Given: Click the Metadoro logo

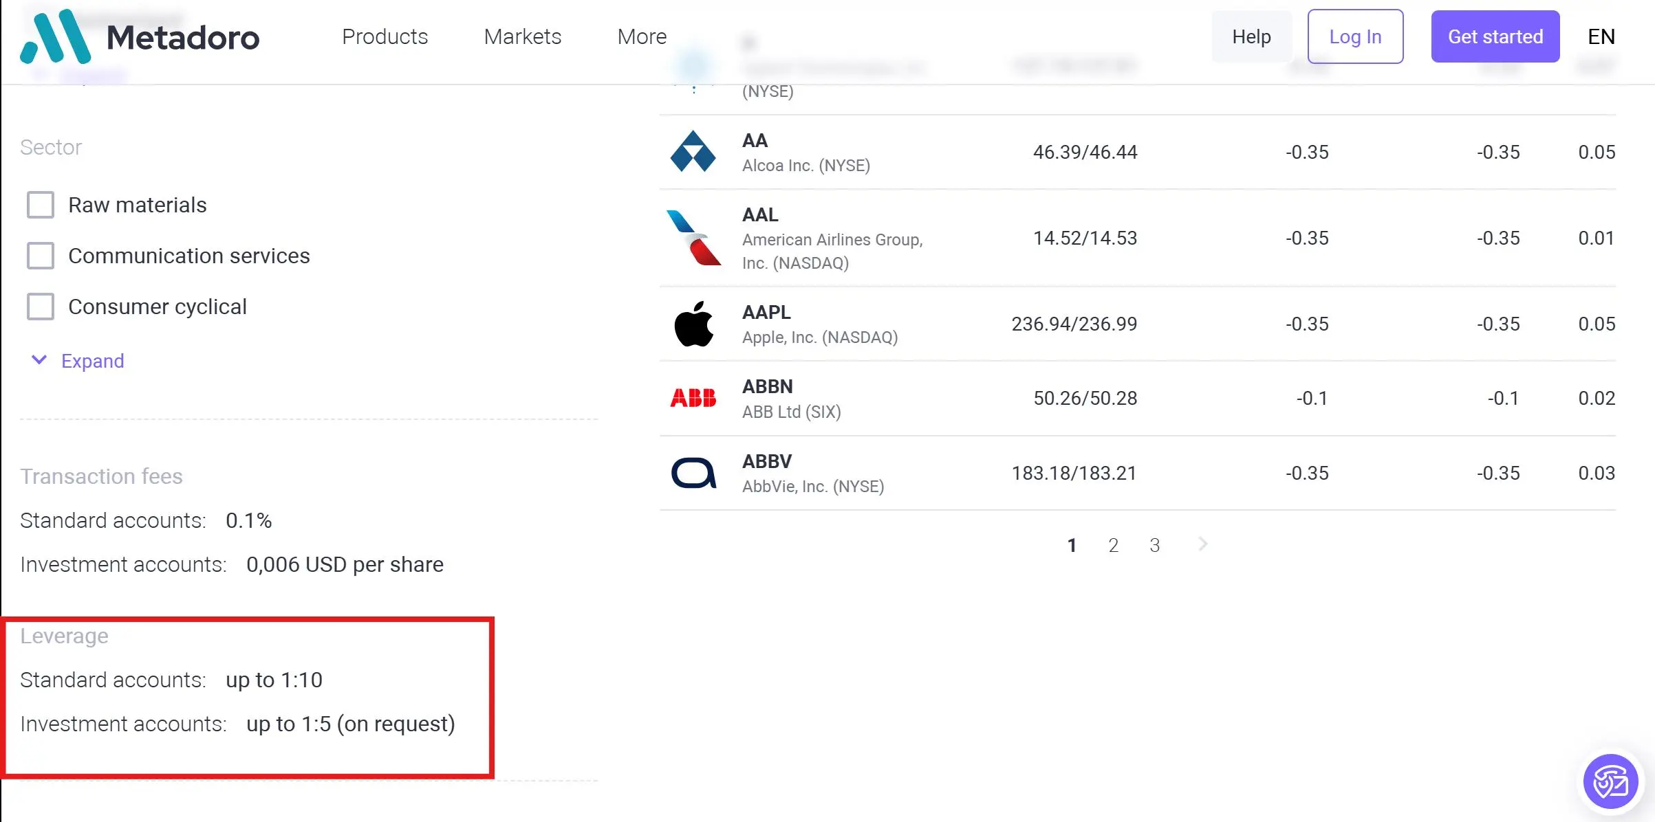Looking at the screenshot, I should (x=140, y=36).
